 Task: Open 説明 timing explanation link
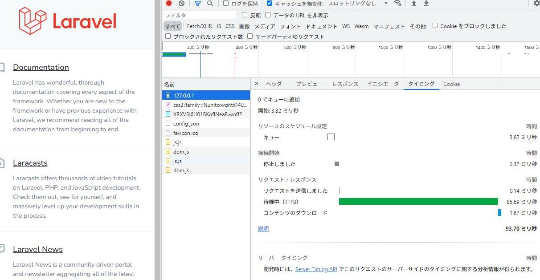point(263,228)
